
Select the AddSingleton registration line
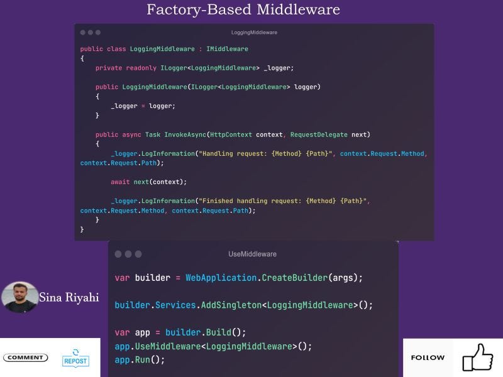(243, 304)
